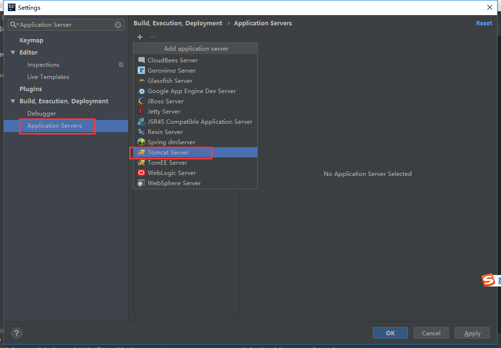
Task: Click the Jetty Server icon
Action: (x=141, y=111)
